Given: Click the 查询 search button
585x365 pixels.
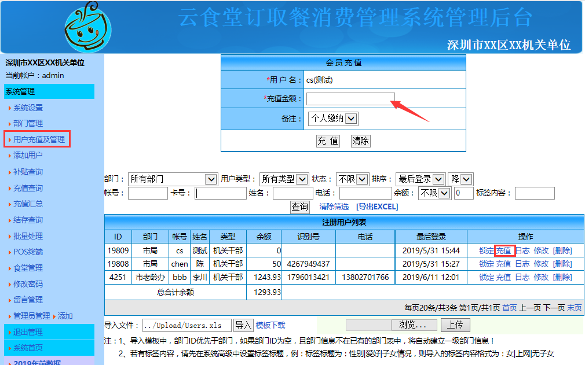Looking at the screenshot, I should click(x=299, y=207).
